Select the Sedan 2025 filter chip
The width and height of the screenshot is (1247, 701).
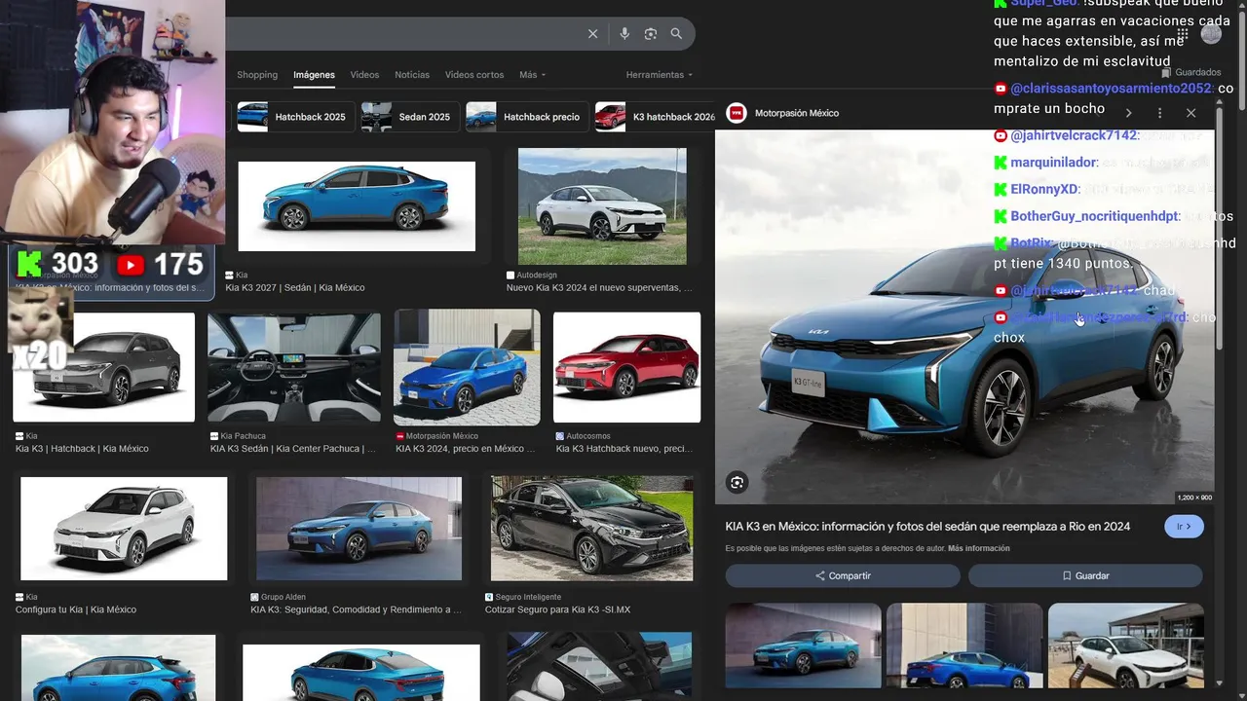click(408, 117)
